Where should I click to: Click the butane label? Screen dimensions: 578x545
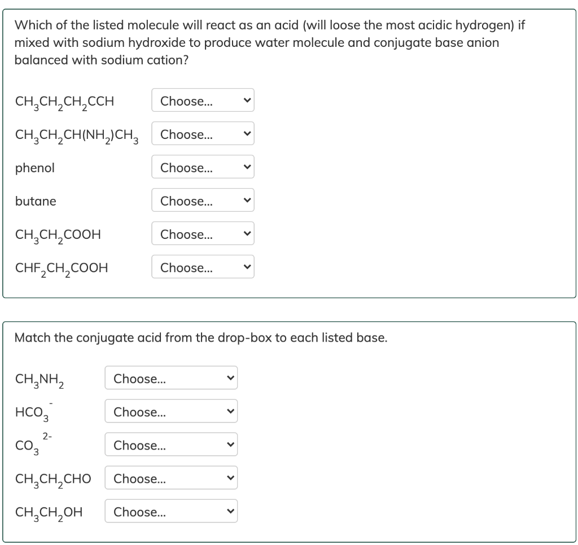tap(36, 201)
